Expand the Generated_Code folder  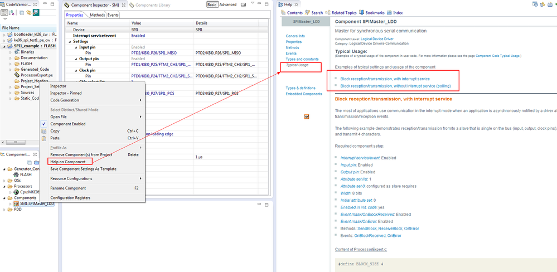[x=10, y=70]
